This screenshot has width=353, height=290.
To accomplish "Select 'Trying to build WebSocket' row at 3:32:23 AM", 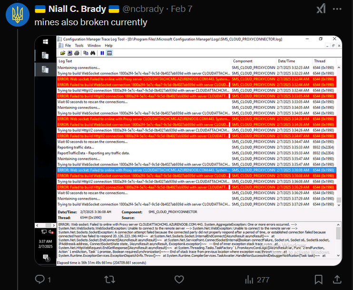I will (196, 73).
